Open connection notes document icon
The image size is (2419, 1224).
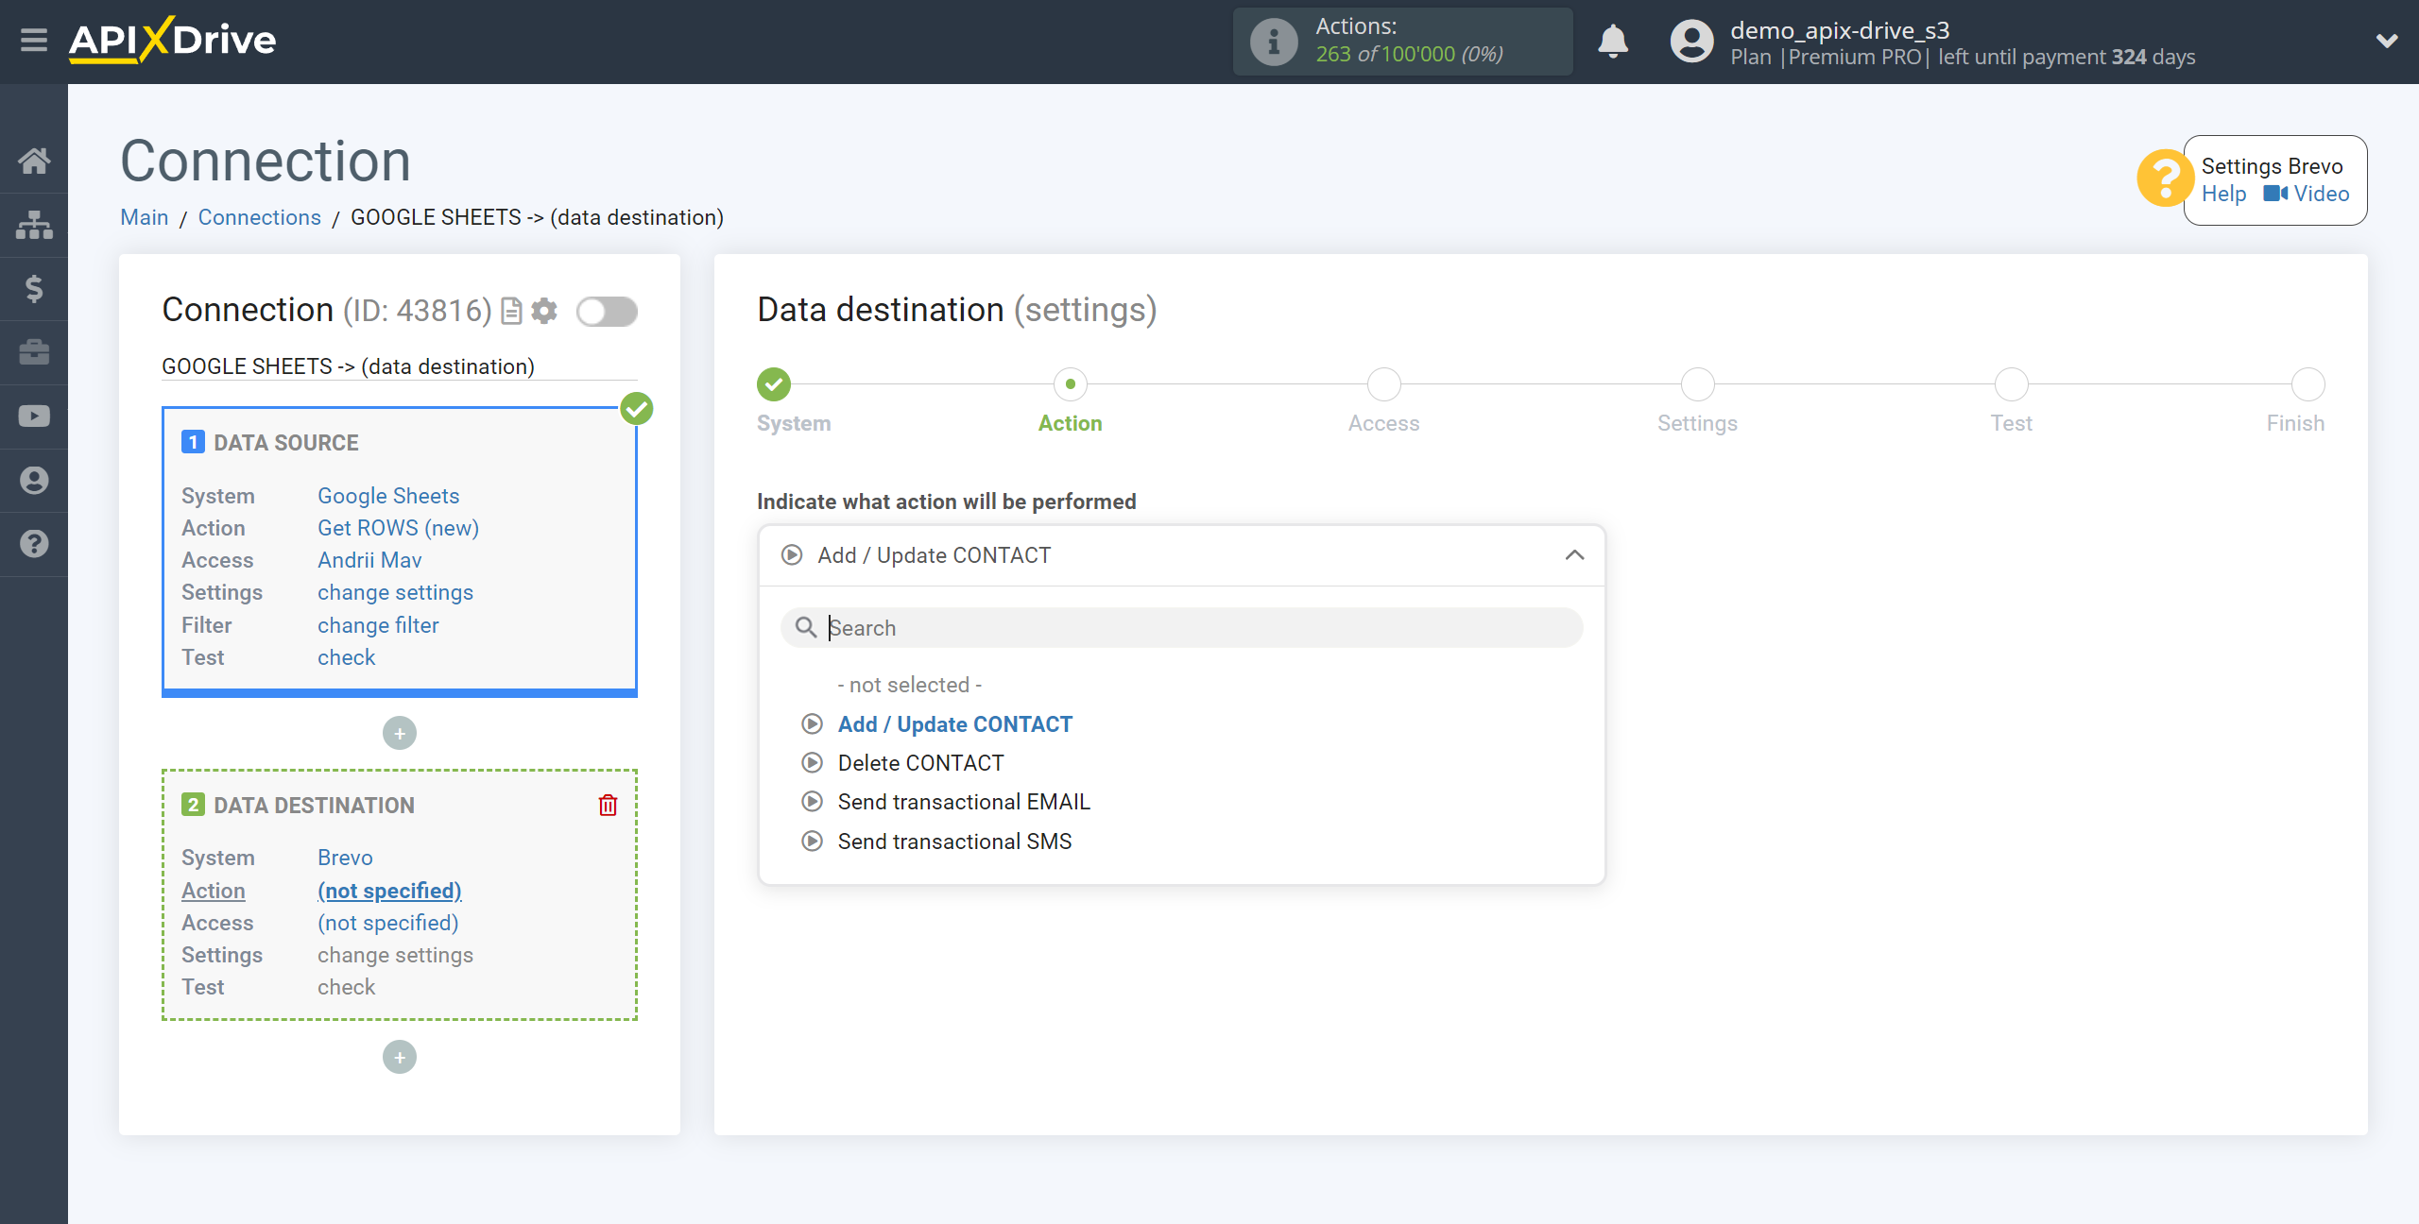(511, 311)
